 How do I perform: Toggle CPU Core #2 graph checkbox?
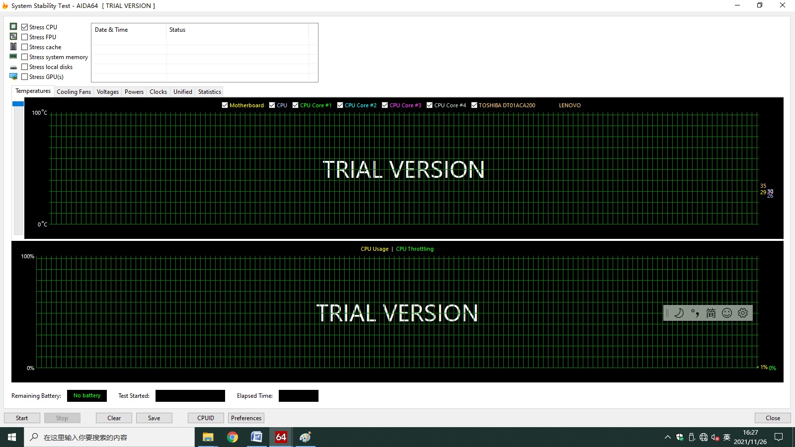(x=340, y=105)
